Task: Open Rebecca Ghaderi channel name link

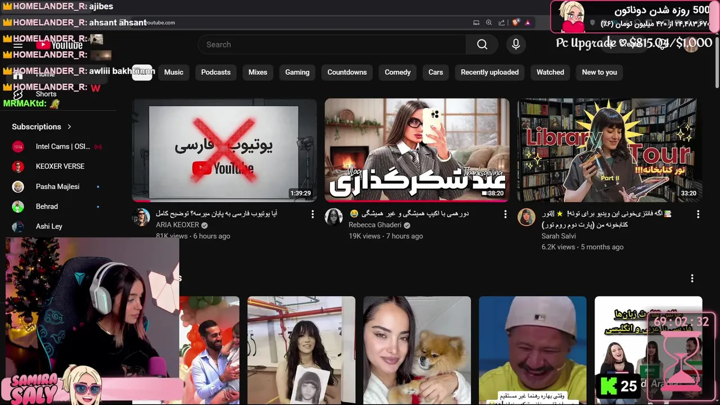Action: (375, 225)
